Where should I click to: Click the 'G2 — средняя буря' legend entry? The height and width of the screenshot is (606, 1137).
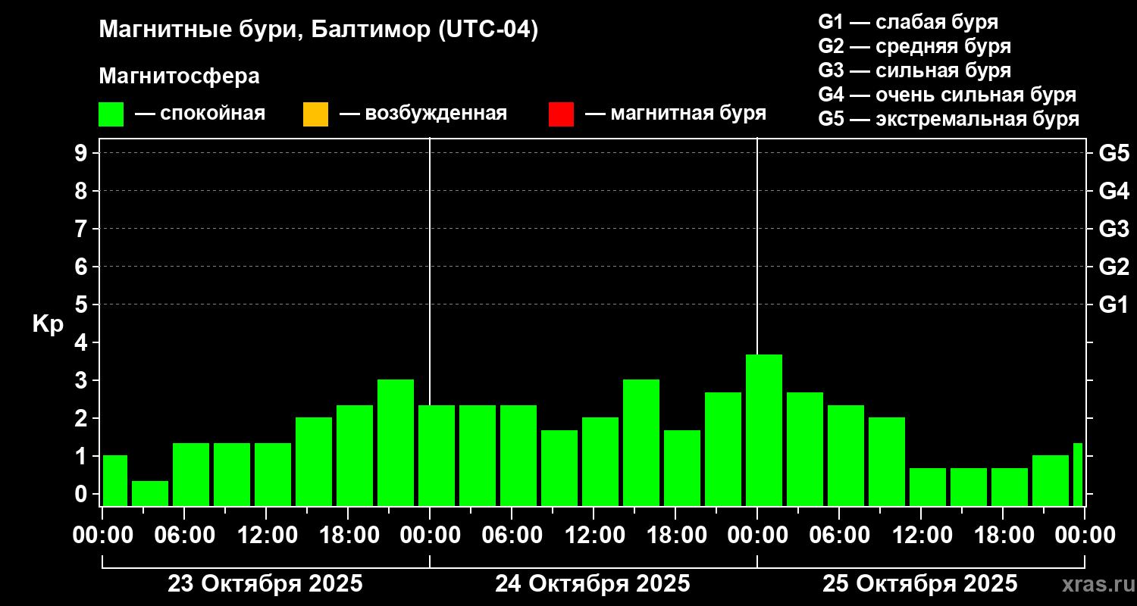point(915,46)
